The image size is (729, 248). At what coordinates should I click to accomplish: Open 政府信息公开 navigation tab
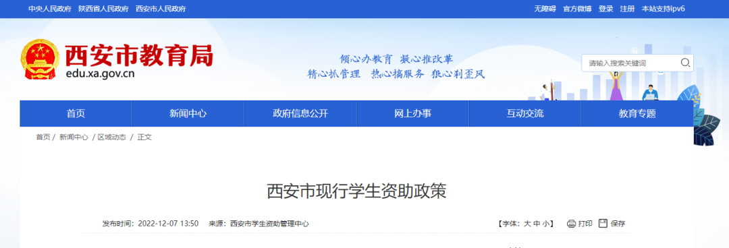click(x=300, y=113)
